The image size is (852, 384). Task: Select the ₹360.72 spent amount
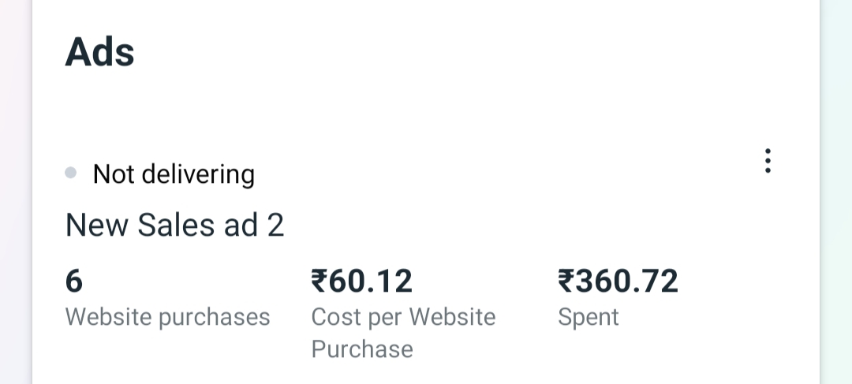coord(618,281)
